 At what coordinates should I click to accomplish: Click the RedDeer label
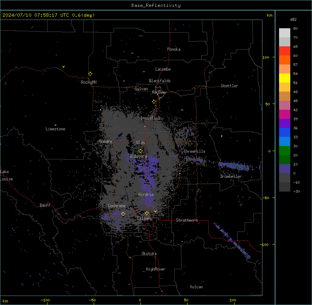(159, 92)
